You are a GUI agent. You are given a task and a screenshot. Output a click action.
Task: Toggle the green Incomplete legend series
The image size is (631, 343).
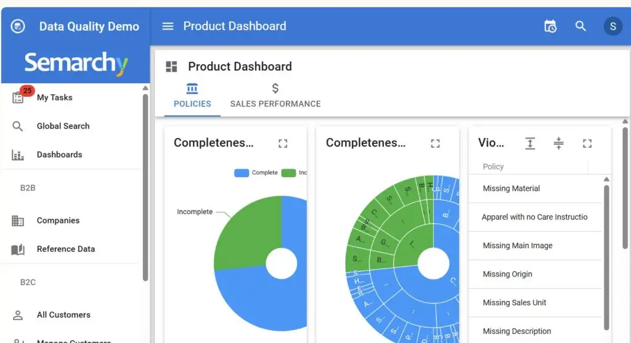coord(293,173)
